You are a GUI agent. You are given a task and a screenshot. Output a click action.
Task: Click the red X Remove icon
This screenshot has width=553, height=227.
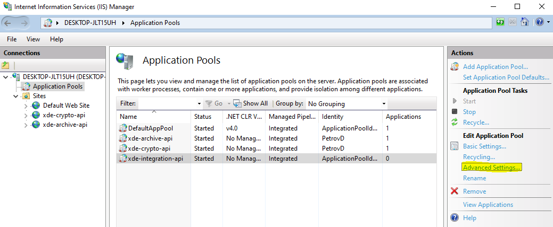pos(455,191)
